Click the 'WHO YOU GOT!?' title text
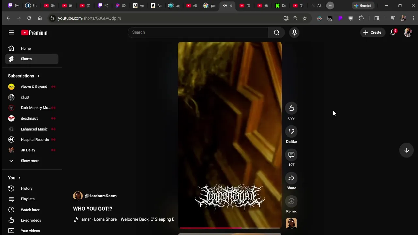This screenshot has width=418, height=235. pos(93,209)
